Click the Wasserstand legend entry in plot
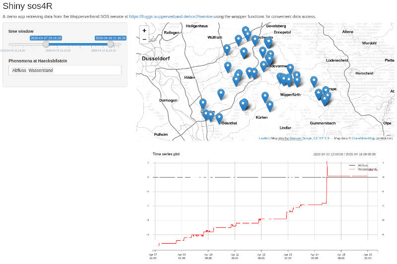 (x=363, y=169)
